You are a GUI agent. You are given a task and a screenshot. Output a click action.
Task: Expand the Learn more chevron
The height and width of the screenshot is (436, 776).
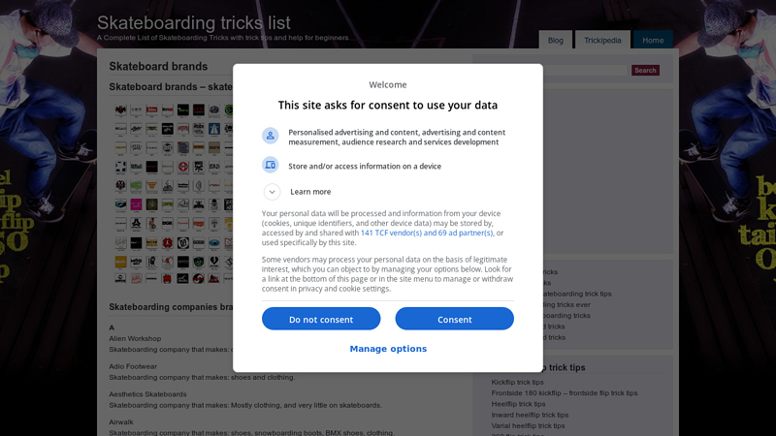coord(272,192)
